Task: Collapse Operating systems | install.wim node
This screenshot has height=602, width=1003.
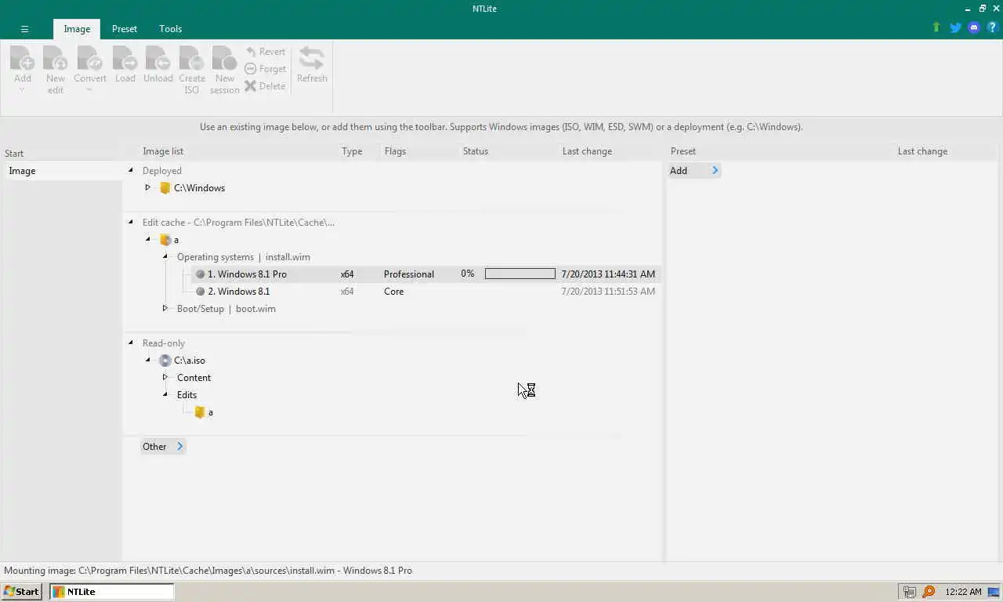Action: coord(165,256)
